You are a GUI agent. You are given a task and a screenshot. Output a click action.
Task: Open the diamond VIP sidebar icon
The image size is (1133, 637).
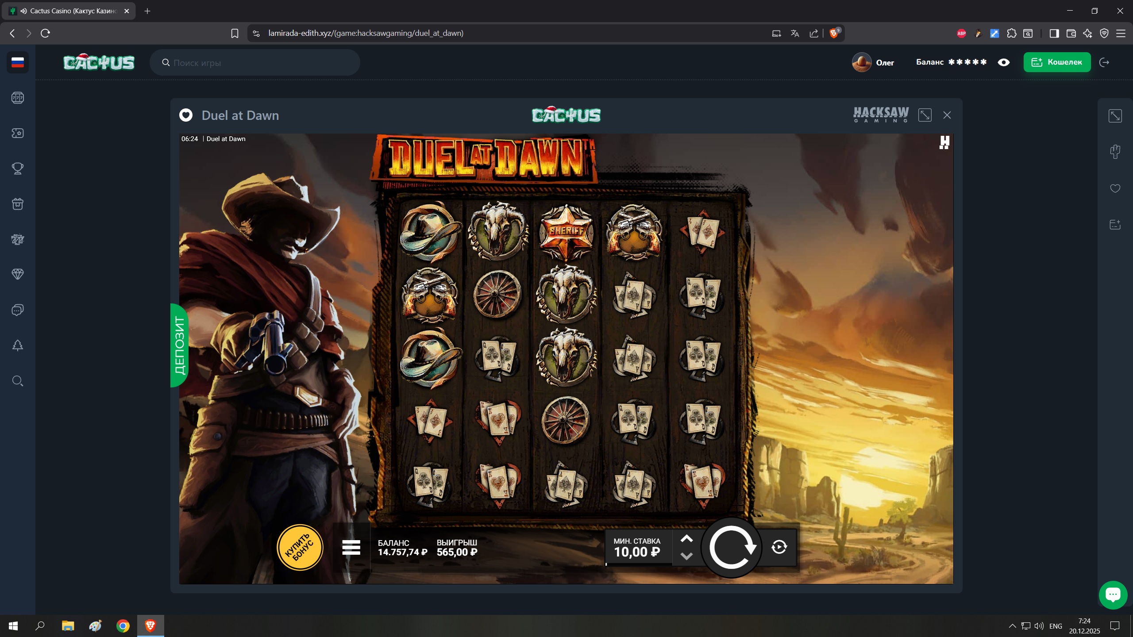click(x=18, y=274)
